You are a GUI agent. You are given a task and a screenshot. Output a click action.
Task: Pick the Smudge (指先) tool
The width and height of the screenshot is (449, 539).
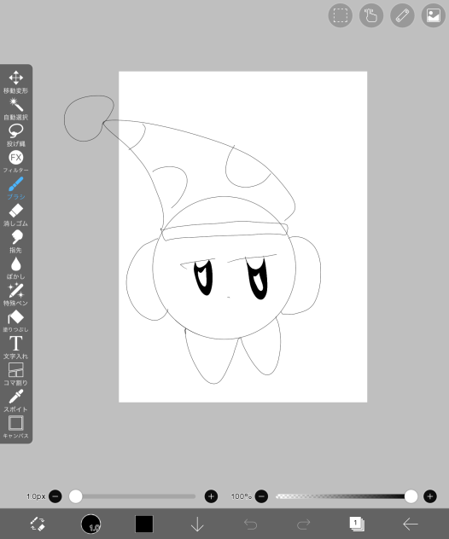tap(16, 241)
